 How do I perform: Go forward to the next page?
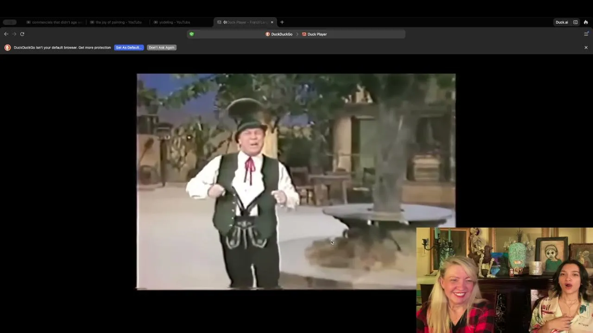coord(14,34)
